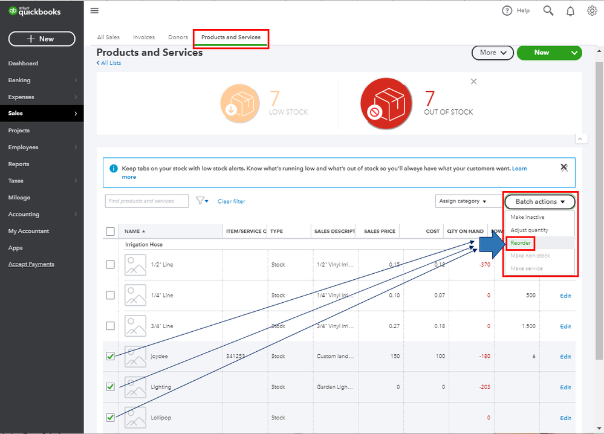Click the filter funnel icon

click(202, 201)
